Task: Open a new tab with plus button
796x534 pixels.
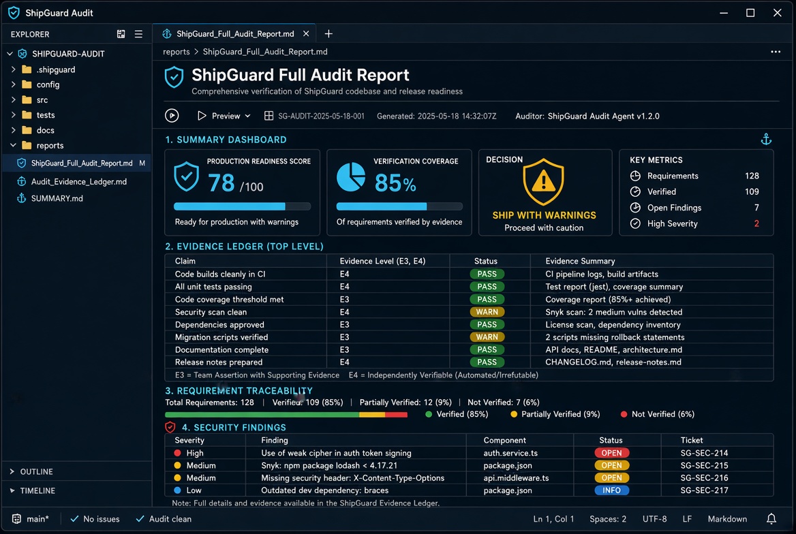Action: (x=328, y=33)
